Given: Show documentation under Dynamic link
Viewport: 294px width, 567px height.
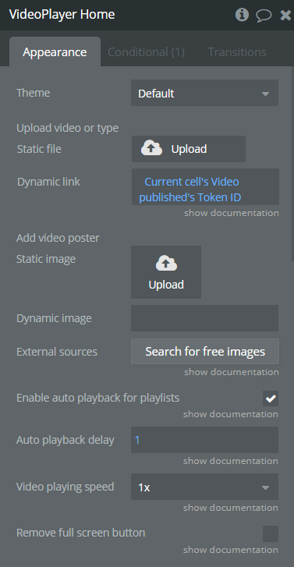Looking at the screenshot, I should coord(232,213).
